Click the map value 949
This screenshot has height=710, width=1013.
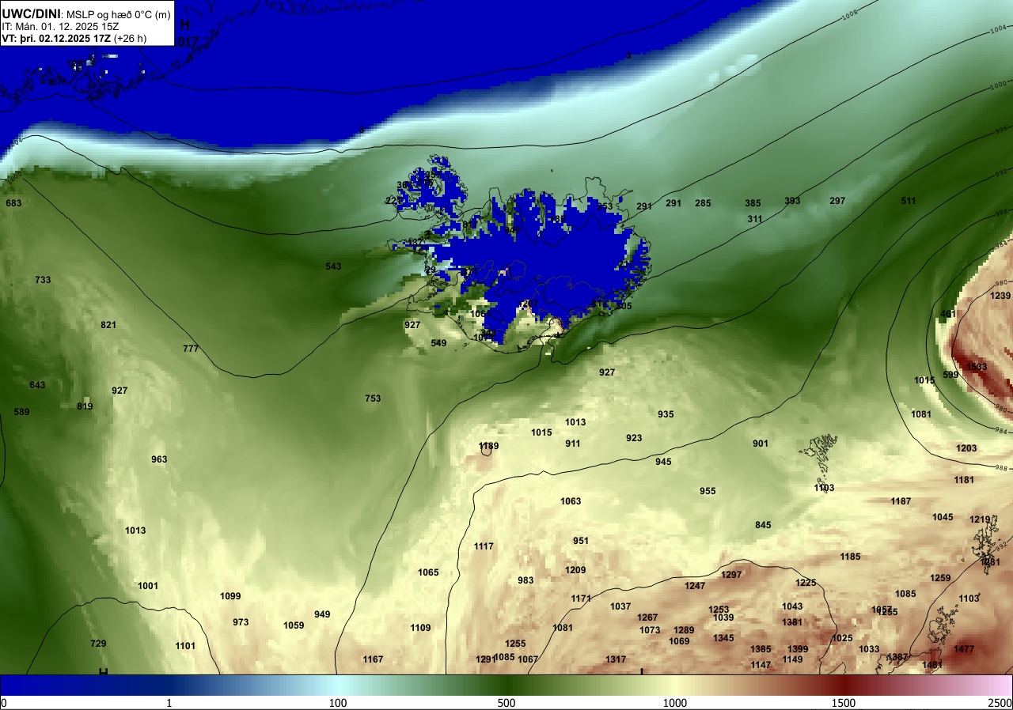[x=322, y=614]
